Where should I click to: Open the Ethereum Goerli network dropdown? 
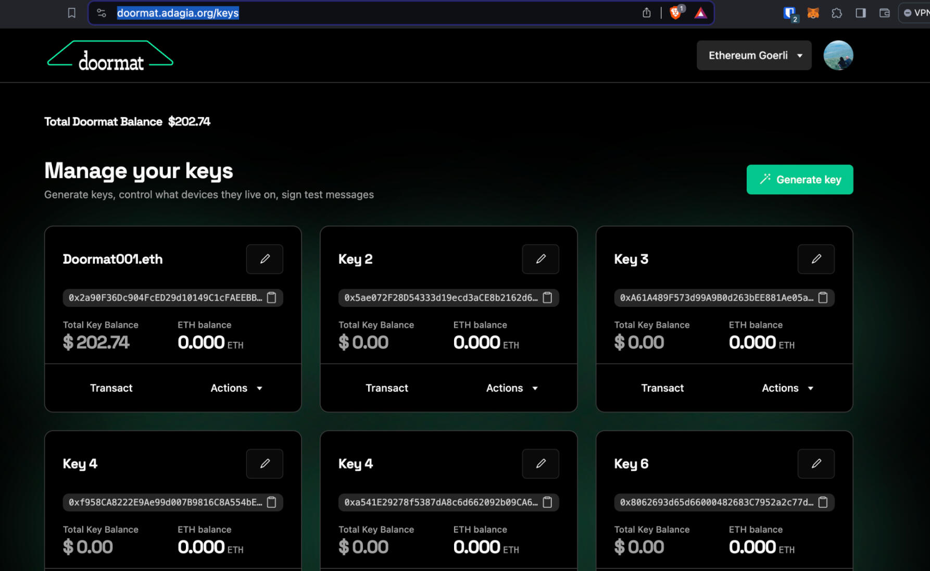753,55
